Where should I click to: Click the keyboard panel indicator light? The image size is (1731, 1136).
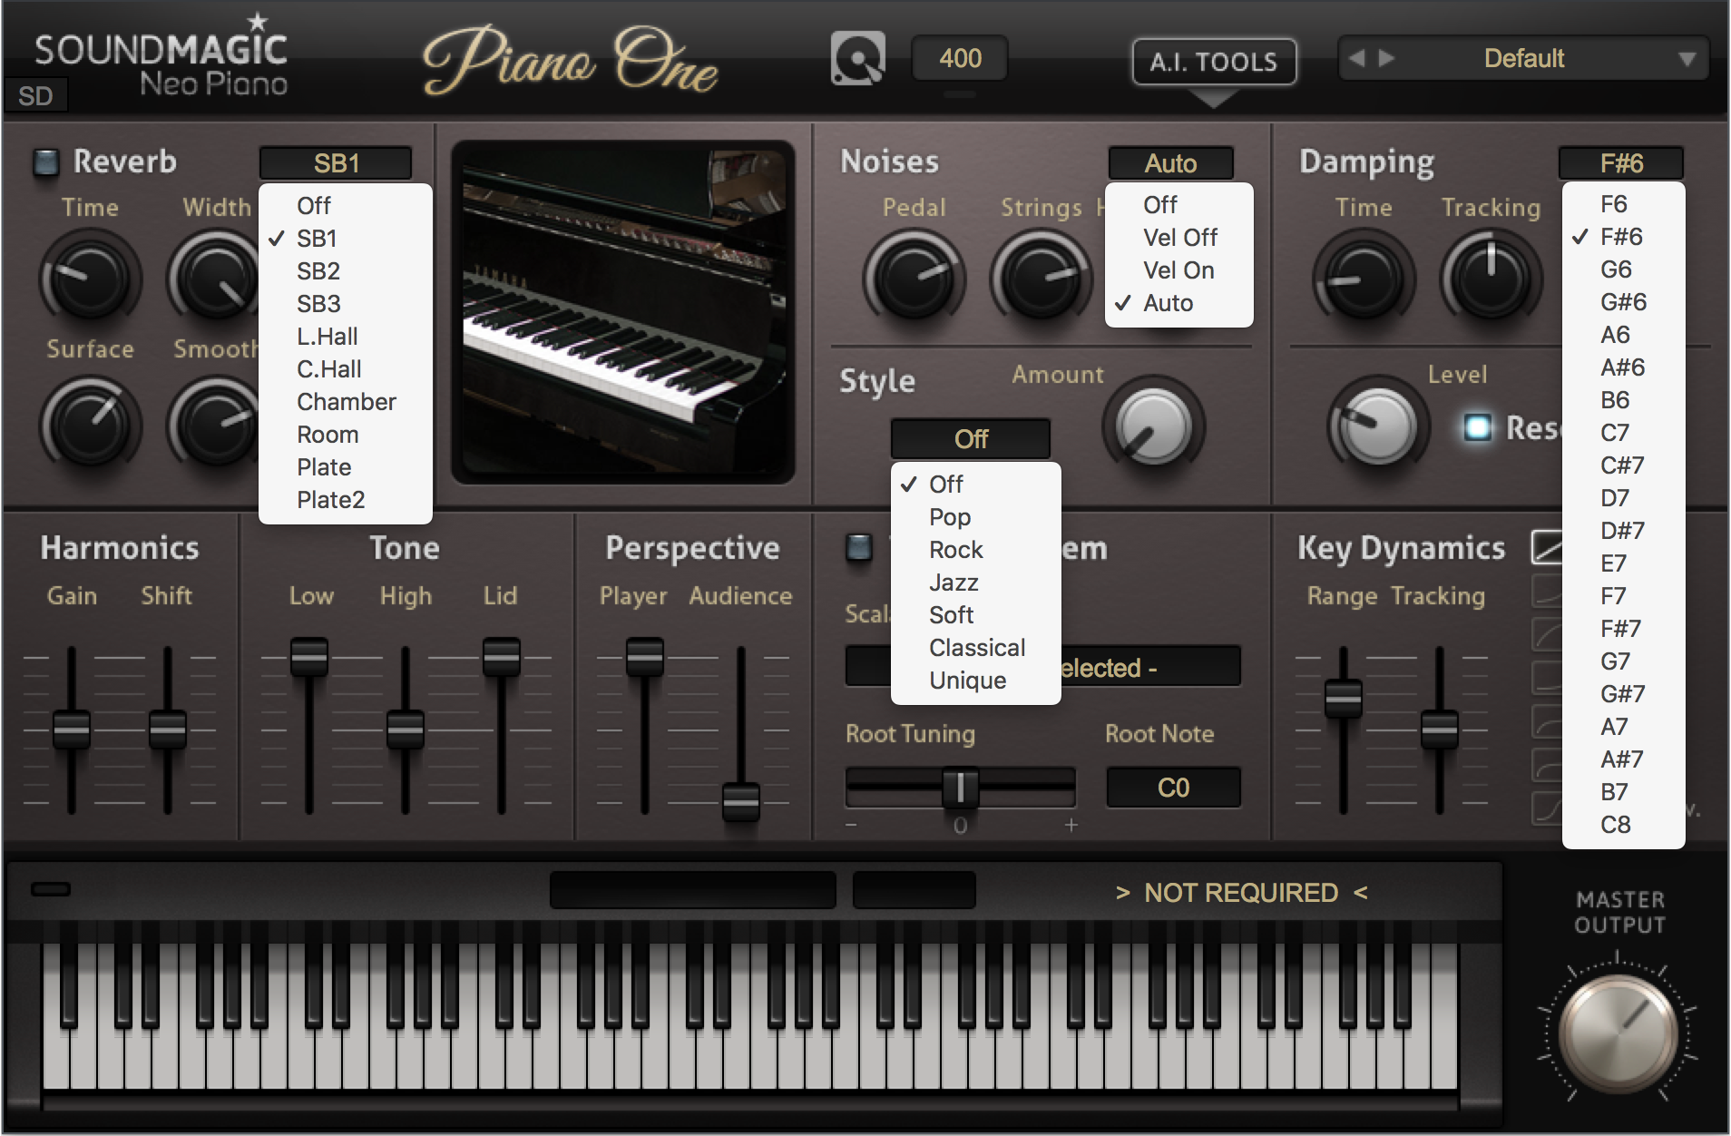pos(51,889)
